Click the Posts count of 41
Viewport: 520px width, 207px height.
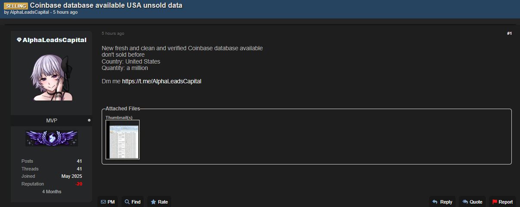tap(79, 161)
